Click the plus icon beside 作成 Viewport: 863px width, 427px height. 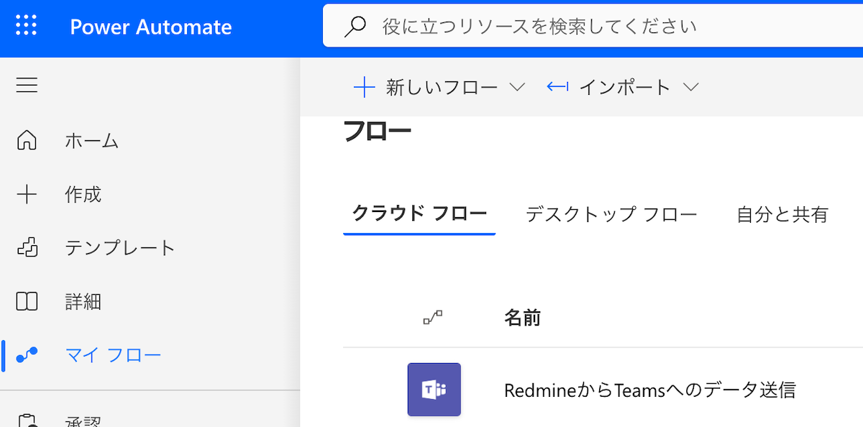coord(27,194)
